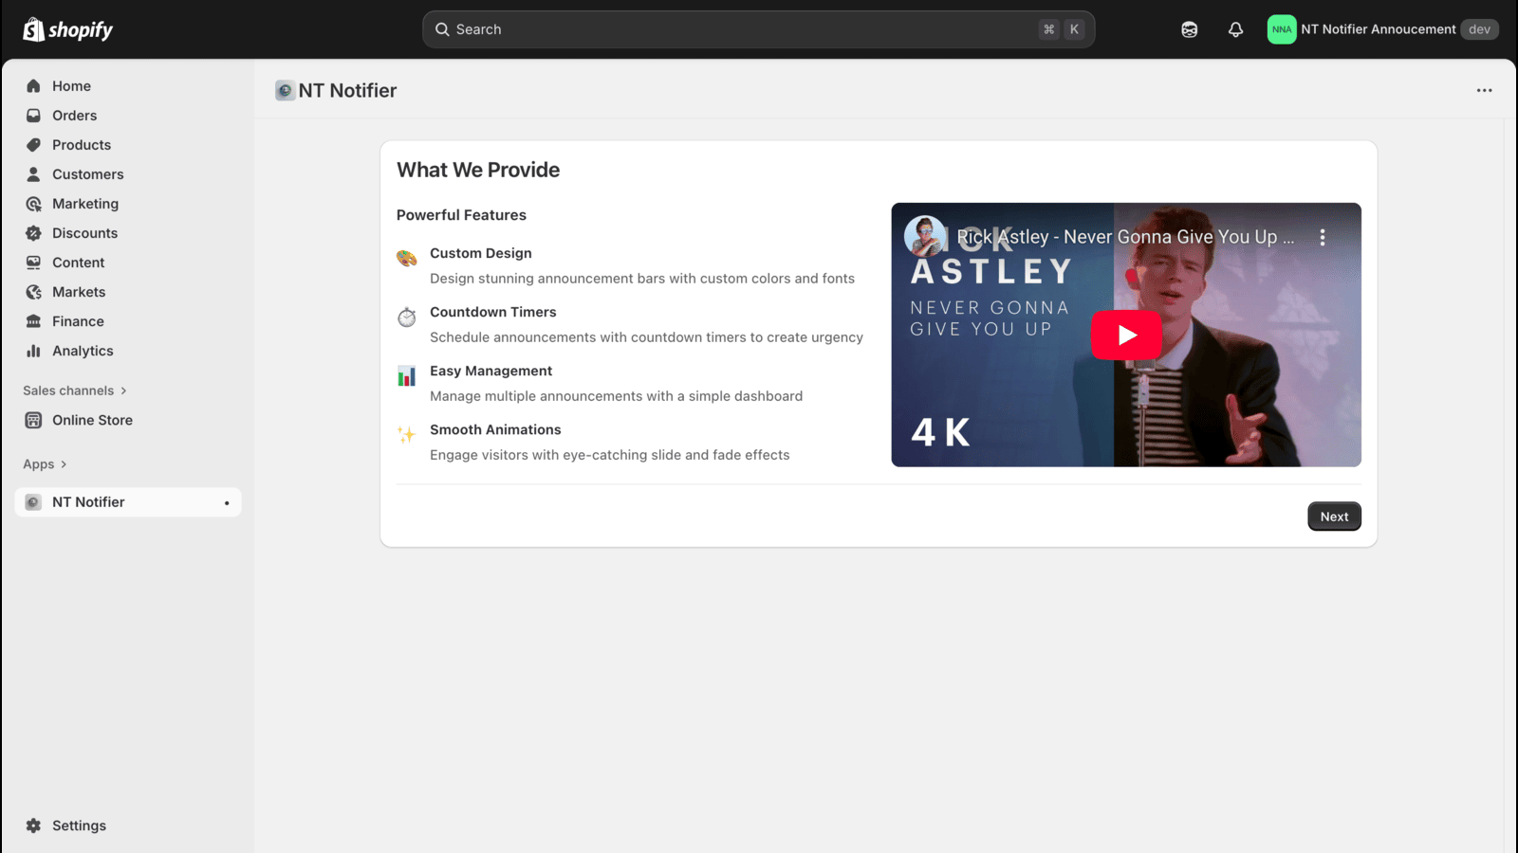Click the pin dot beside NT Notifier
Viewport: 1518px width, 853px height.
tap(227, 502)
